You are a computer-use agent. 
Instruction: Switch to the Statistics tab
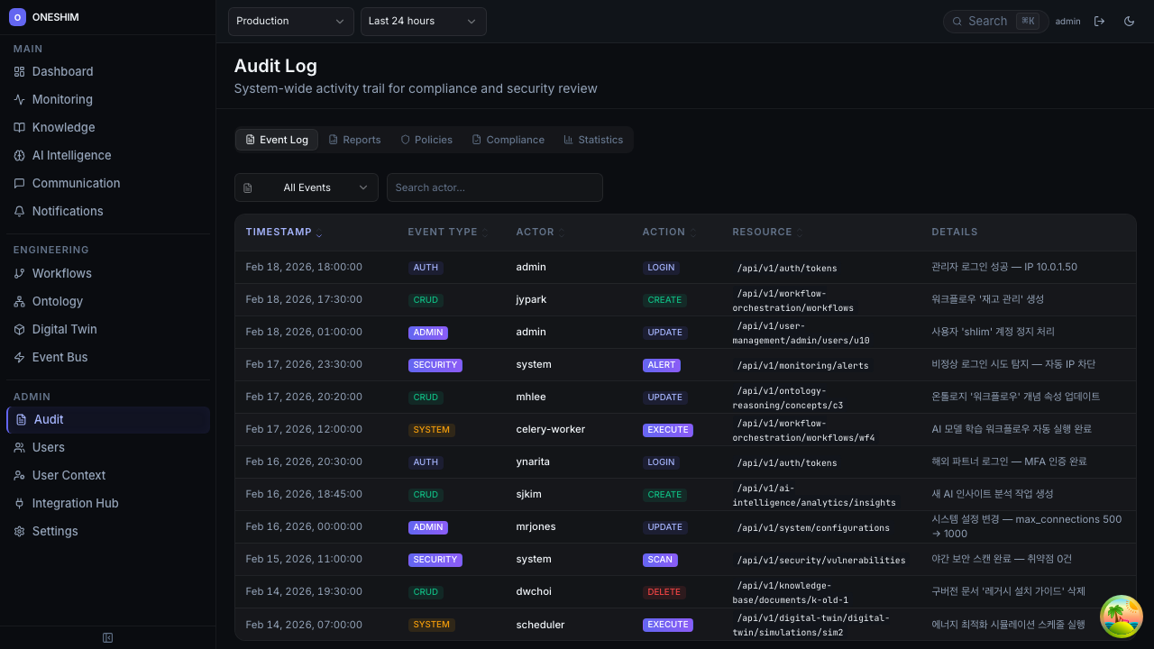[x=592, y=140]
